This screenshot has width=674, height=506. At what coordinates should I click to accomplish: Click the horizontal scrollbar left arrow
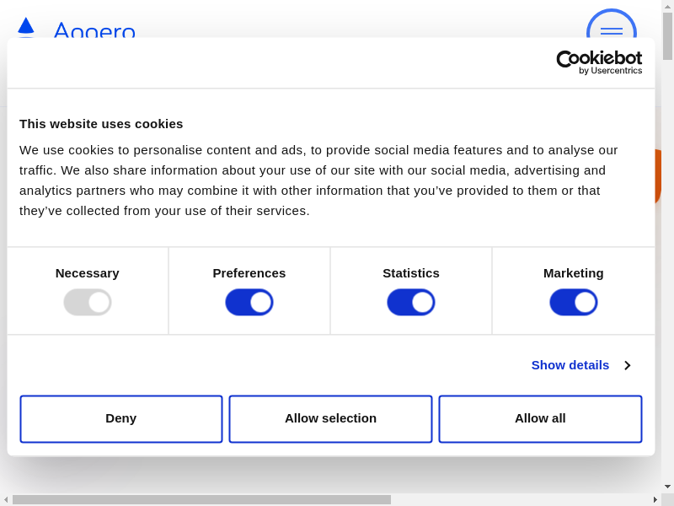[6, 499]
